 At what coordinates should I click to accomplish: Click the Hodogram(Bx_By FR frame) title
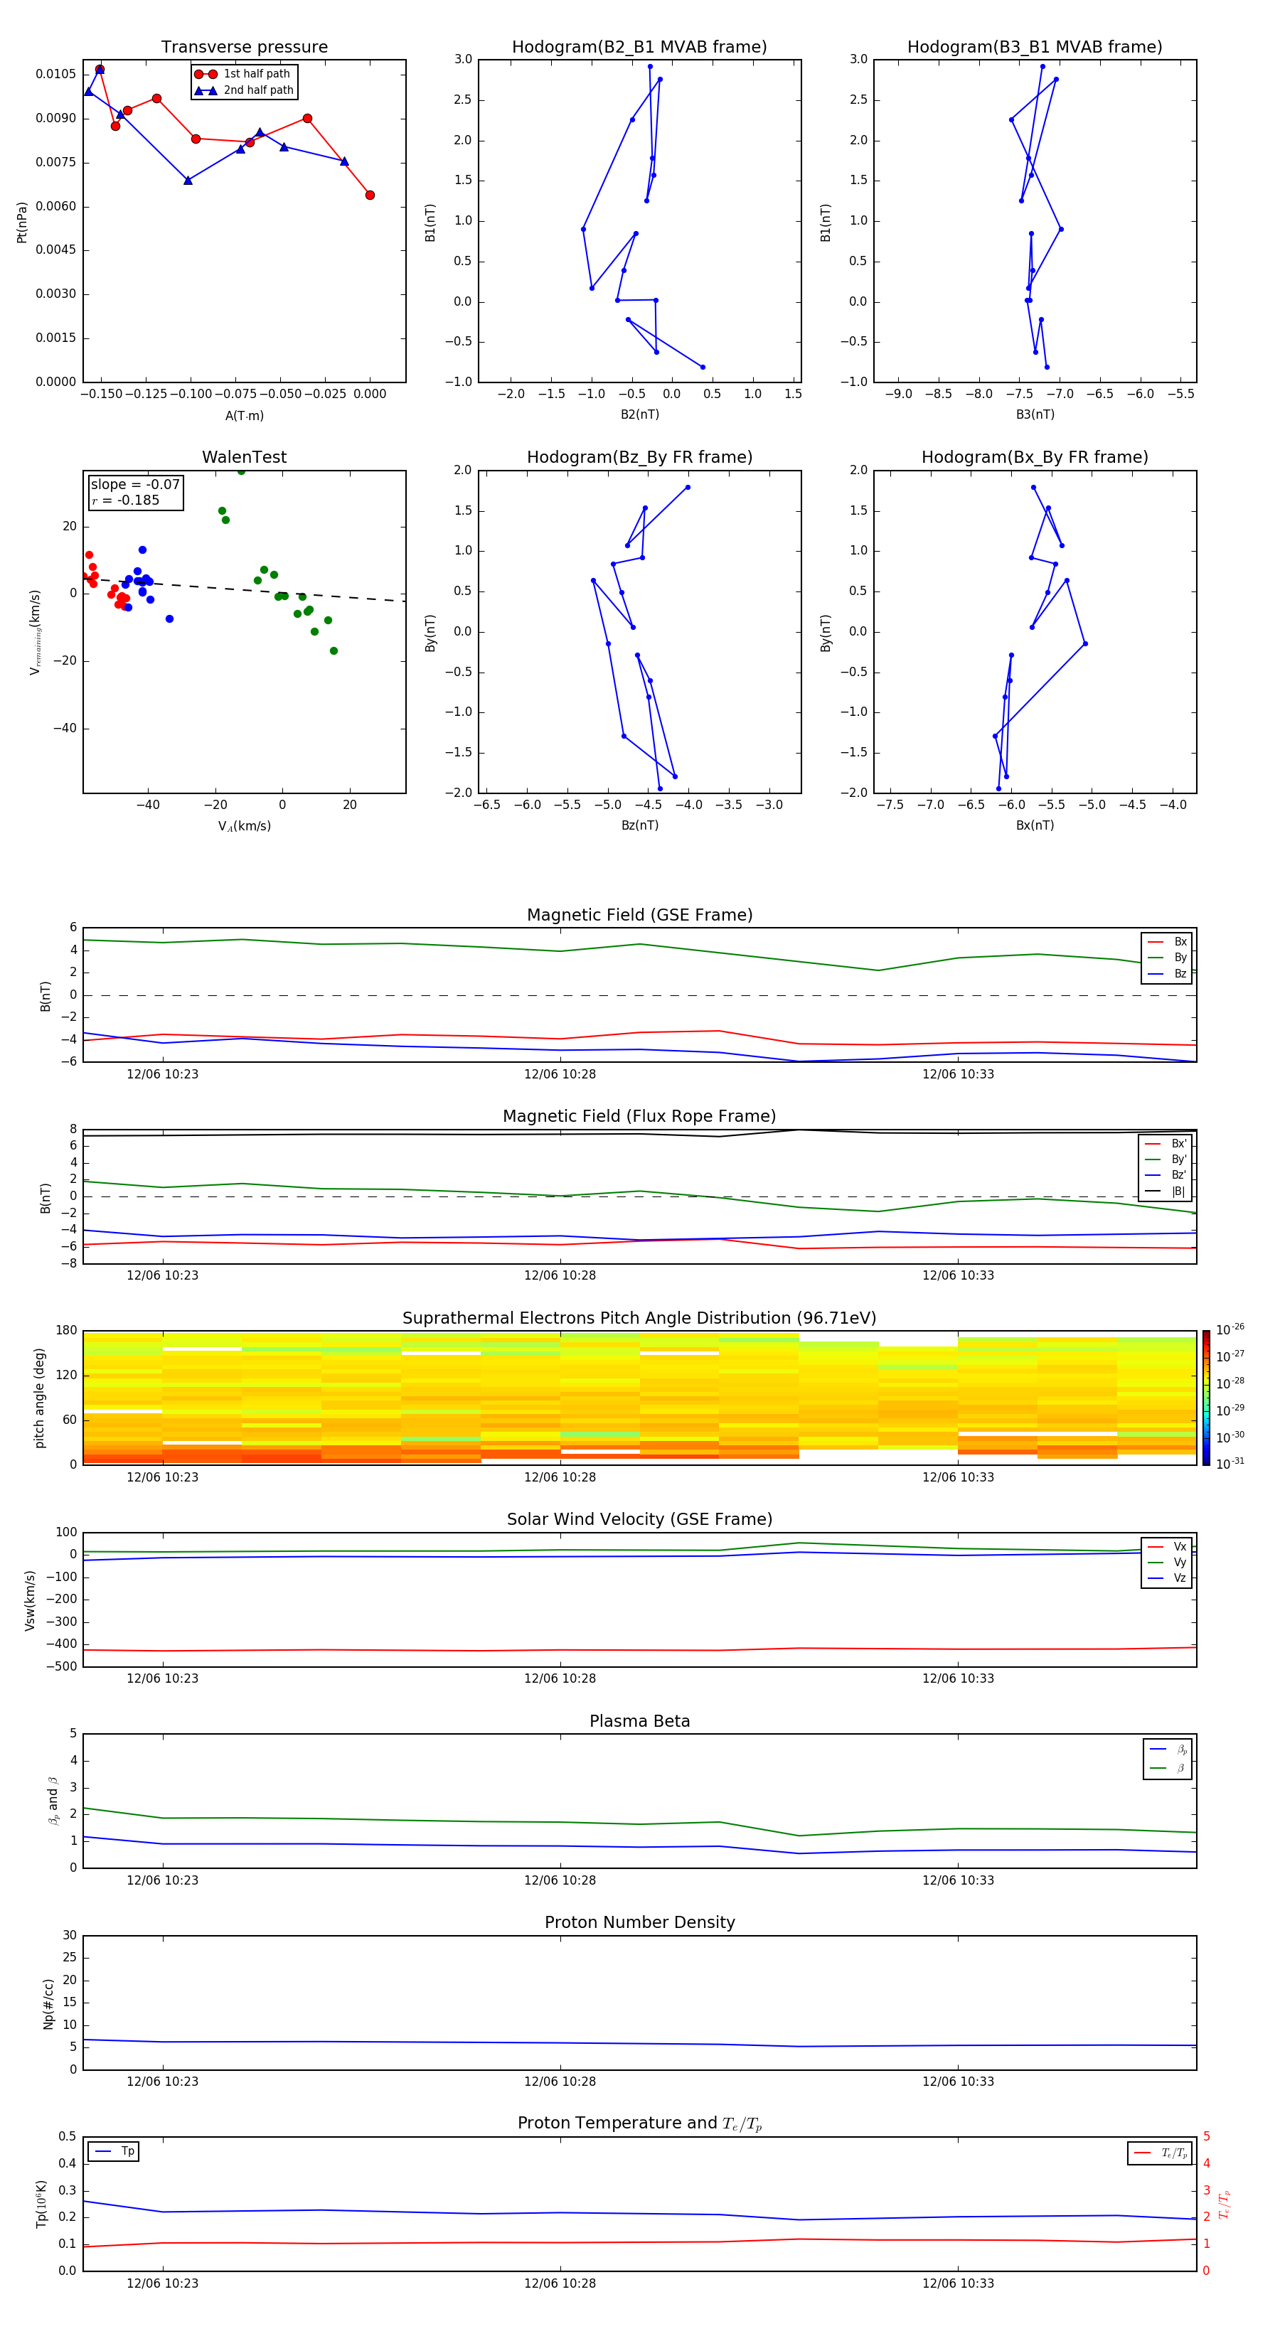1034,457
